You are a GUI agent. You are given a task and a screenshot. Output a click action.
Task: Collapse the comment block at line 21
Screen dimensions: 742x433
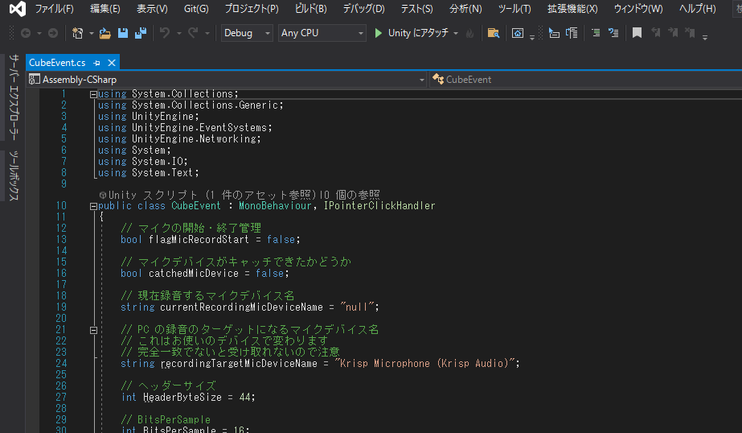point(94,330)
